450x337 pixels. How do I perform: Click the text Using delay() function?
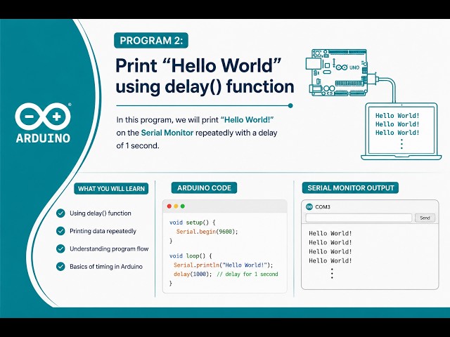(x=101, y=213)
